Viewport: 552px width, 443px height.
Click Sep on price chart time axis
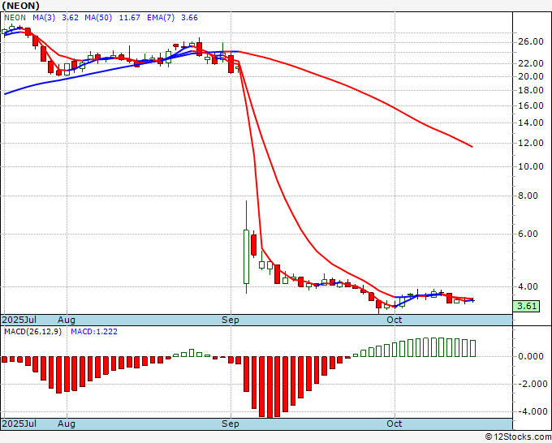(231, 320)
